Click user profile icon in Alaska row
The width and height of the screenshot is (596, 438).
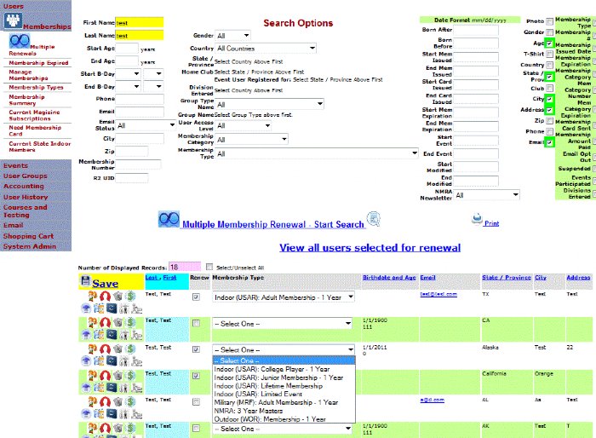(92, 349)
